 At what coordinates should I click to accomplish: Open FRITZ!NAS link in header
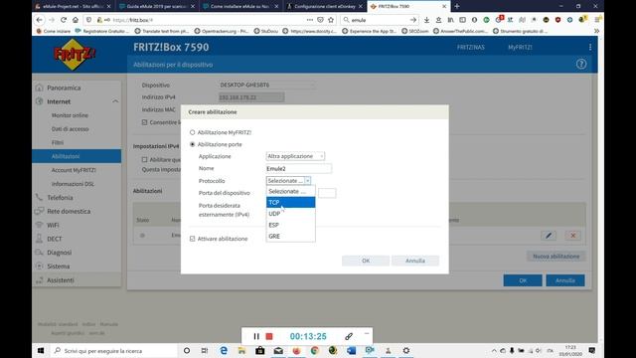coord(470,47)
